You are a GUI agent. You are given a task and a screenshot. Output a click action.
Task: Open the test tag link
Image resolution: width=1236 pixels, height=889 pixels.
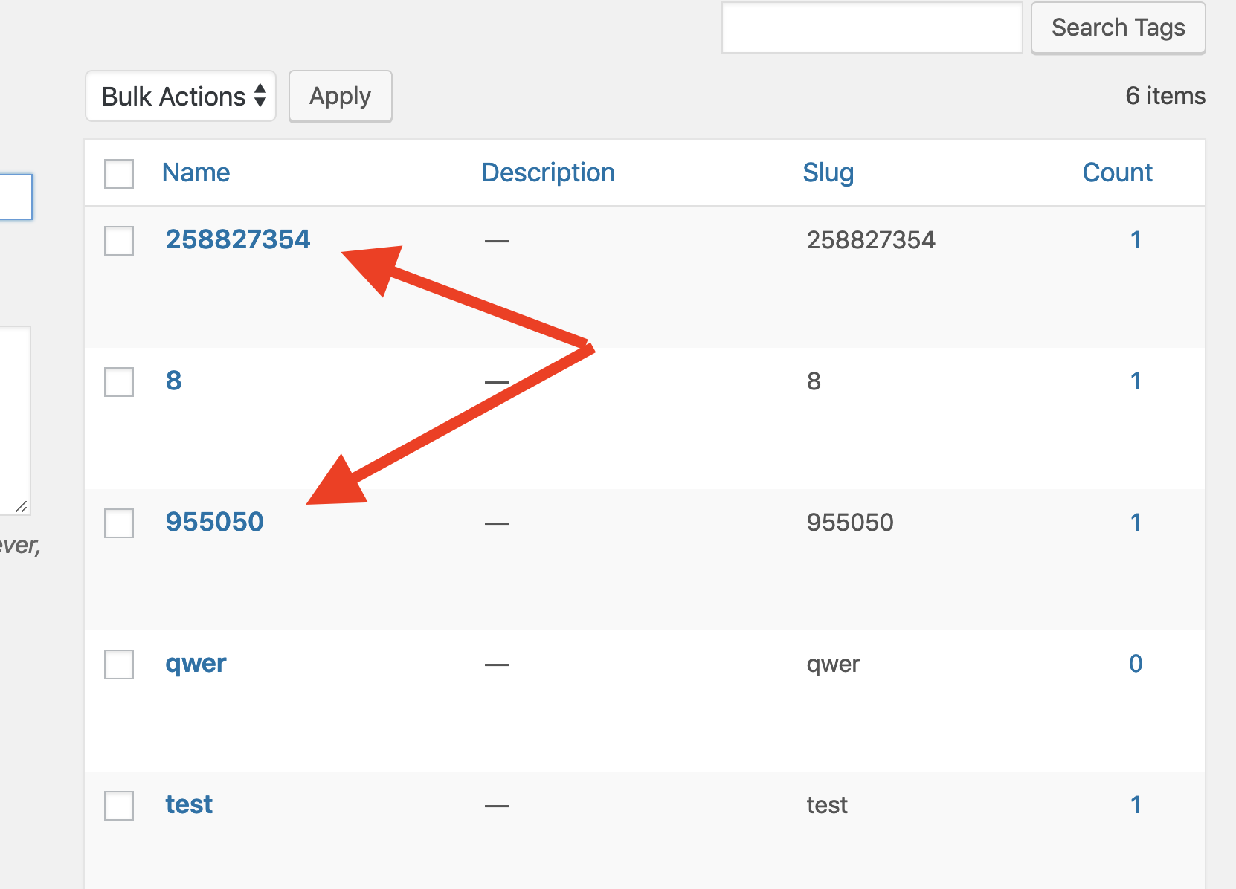pos(189,804)
